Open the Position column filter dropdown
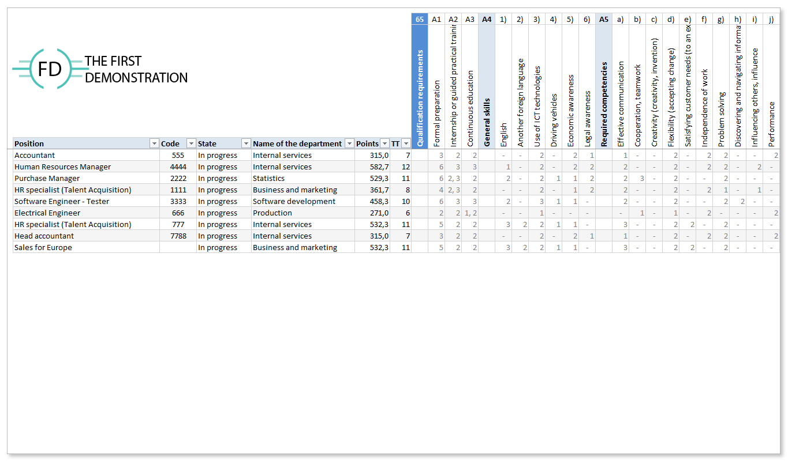 [x=154, y=143]
